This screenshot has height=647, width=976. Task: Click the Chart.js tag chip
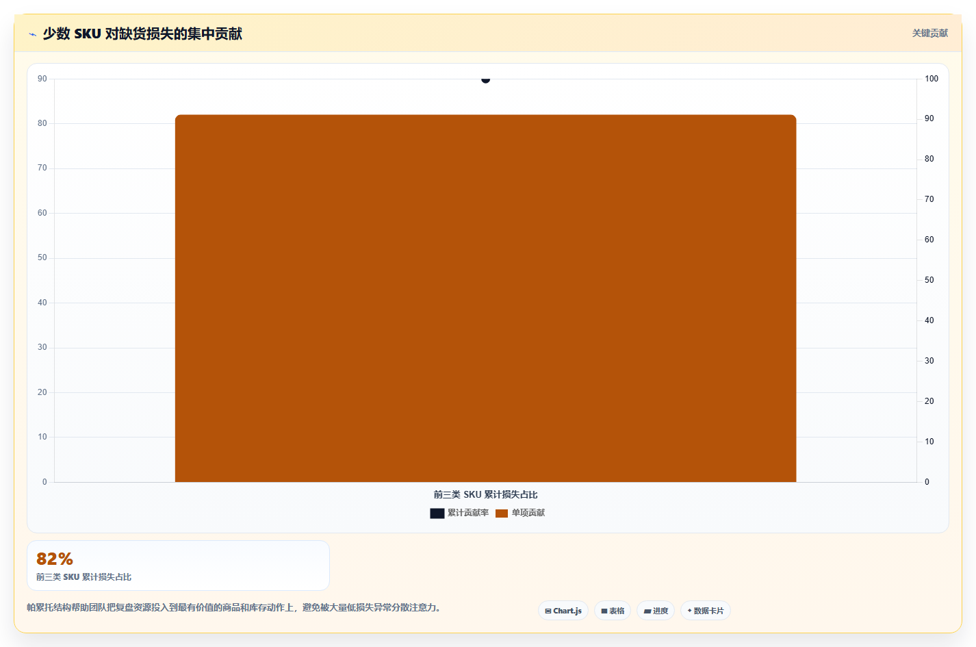point(563,611)
